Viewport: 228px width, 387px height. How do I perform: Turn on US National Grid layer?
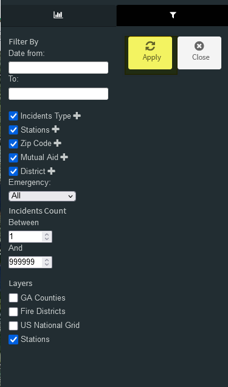13,326
